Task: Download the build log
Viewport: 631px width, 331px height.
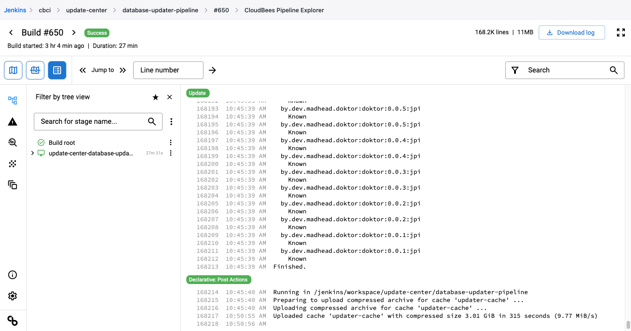Action: click(572, 32)
